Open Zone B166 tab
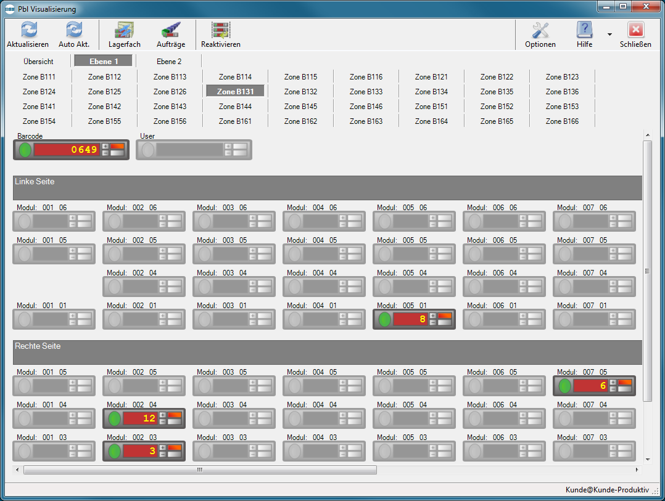Viewport: 665px width, 501px height. (x=562, y=121)
